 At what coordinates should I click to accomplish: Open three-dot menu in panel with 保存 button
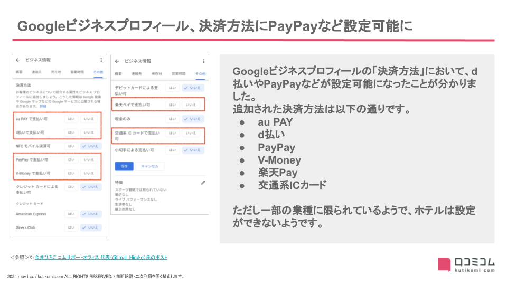pyautogui.click(x=203, y=61)
